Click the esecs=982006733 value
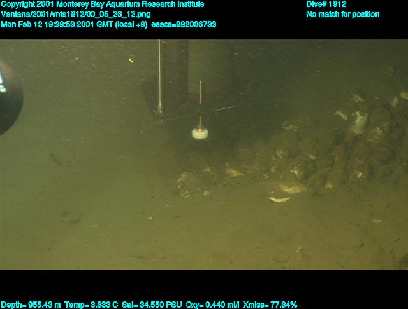408x309 pixels. click(x=184, y=24)
